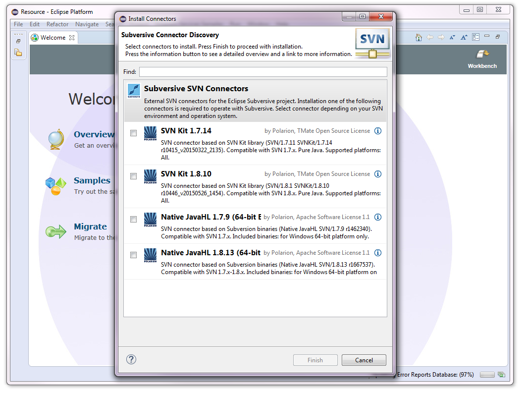This screenshot has height=395, width=524.
Task: Click the Welcome navigate back arrow
Action: (x=430, y=38)
